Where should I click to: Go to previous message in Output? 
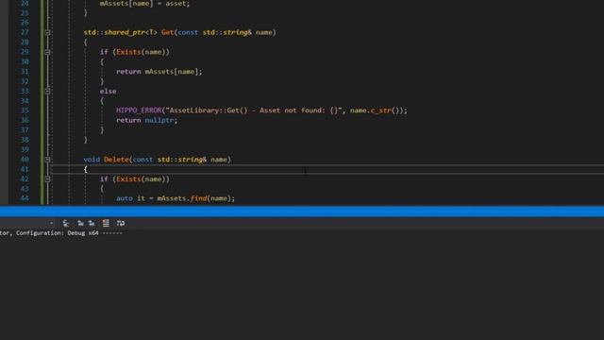[x=80, y=223]
